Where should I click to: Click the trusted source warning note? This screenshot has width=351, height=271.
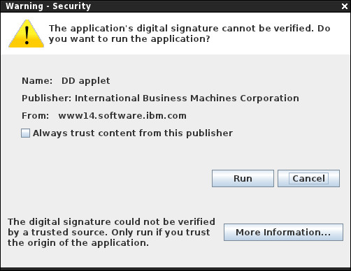(x=111, y=233)
